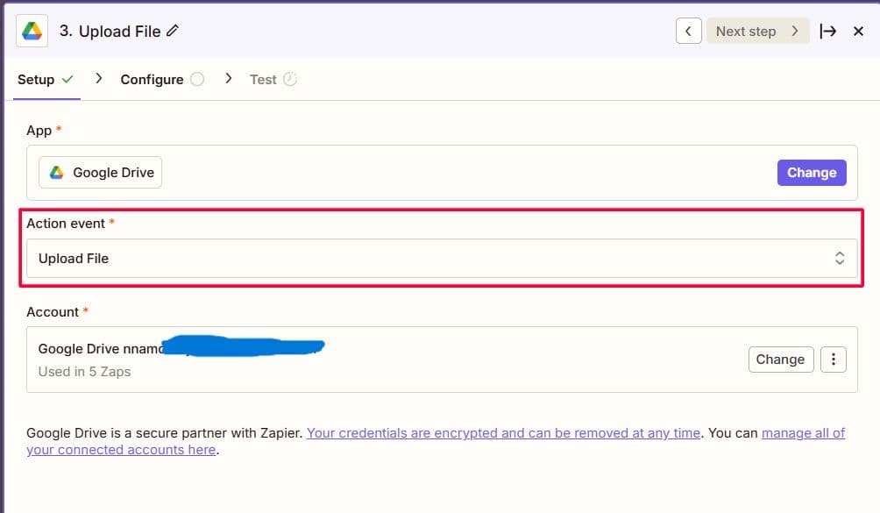The width and height of the screenshot is (880, 513).
Task: Open the Action event dropdown showing Upload File
Action: 438,258
